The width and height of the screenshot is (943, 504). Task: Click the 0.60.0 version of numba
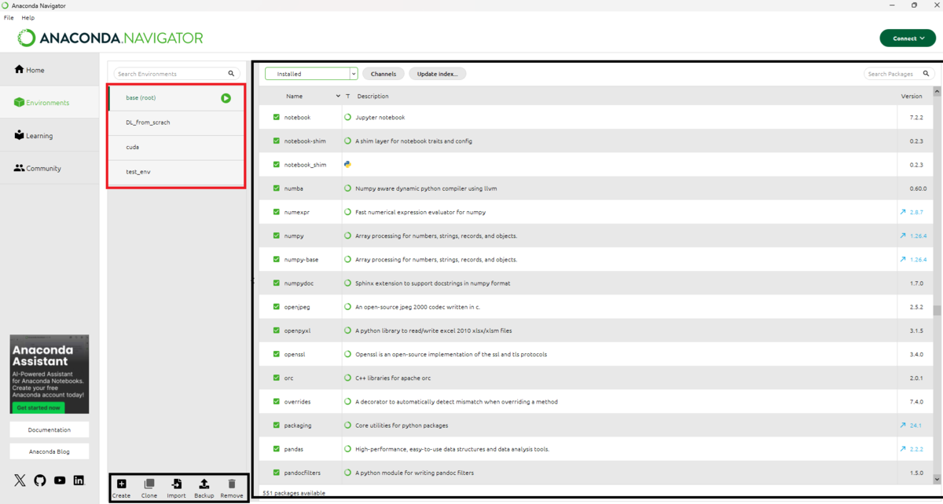pyautogui.click(x=918, y=188)
